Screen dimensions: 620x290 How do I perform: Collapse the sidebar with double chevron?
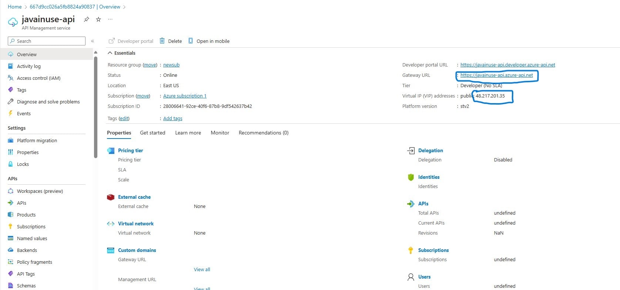(x=93, y=41)
